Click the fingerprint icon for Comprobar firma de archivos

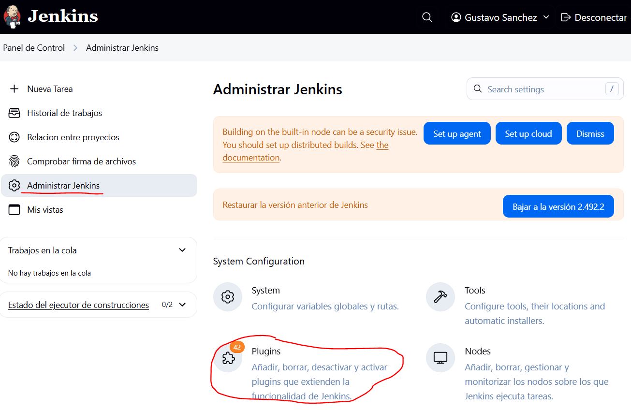[14, 161]
